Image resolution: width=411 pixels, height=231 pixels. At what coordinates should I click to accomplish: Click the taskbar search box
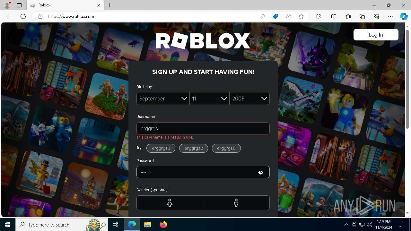pyautogui.click(x=61, y=225)
